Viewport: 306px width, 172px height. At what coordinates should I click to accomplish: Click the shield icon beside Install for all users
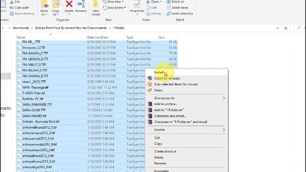pyautogui.click(x=150, y=78)
